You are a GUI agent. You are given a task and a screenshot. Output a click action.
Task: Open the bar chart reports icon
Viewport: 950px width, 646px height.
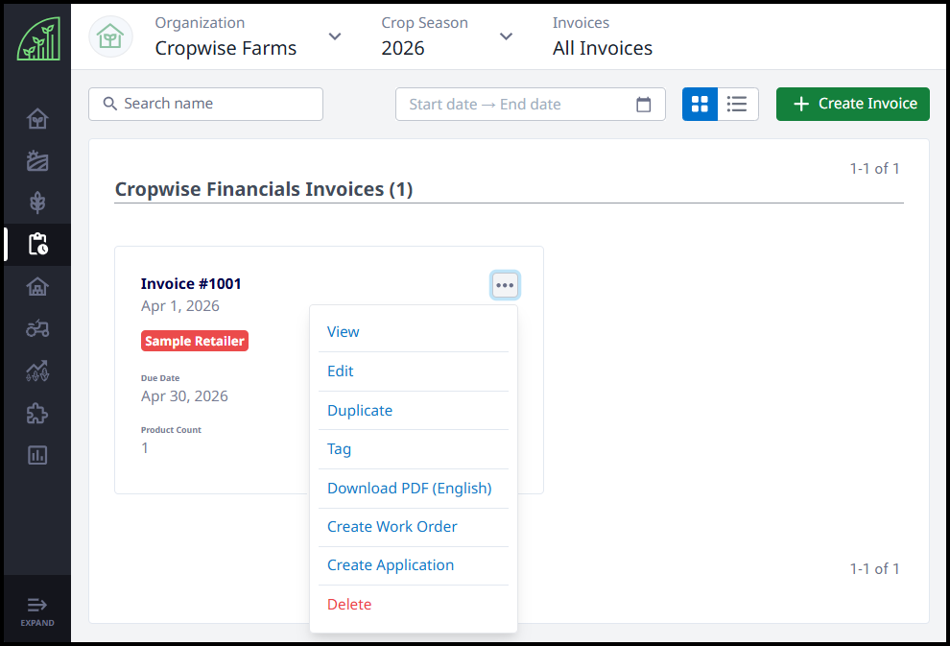tap(37, 455)
